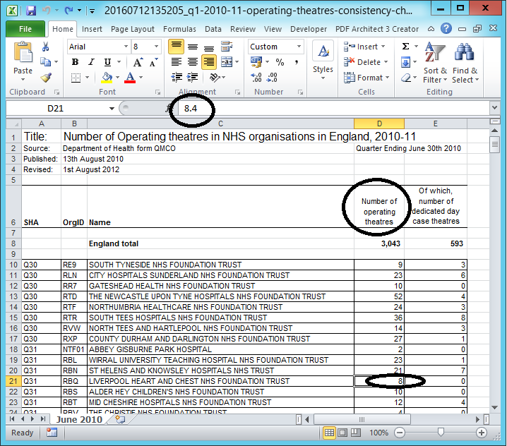Viewport: 507px width, 446px height.
Task: Click Decrease Indent icon
Action: pos(177,78)
